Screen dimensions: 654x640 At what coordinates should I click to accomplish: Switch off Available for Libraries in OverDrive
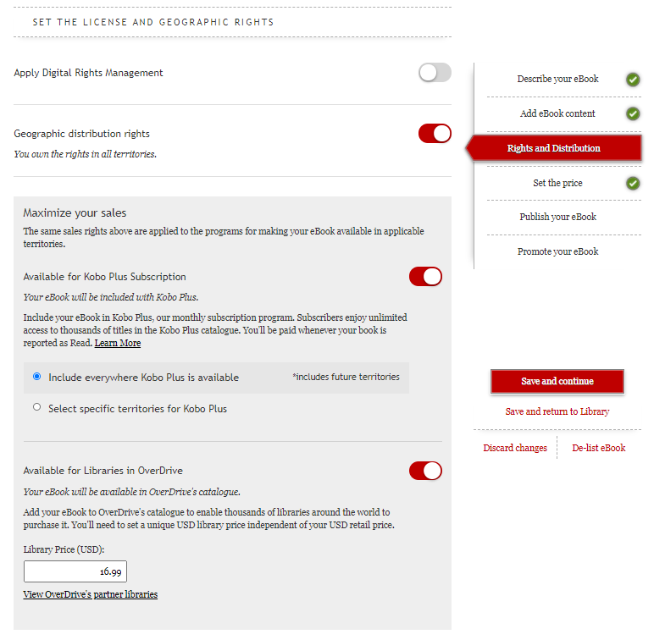point(425,471)
